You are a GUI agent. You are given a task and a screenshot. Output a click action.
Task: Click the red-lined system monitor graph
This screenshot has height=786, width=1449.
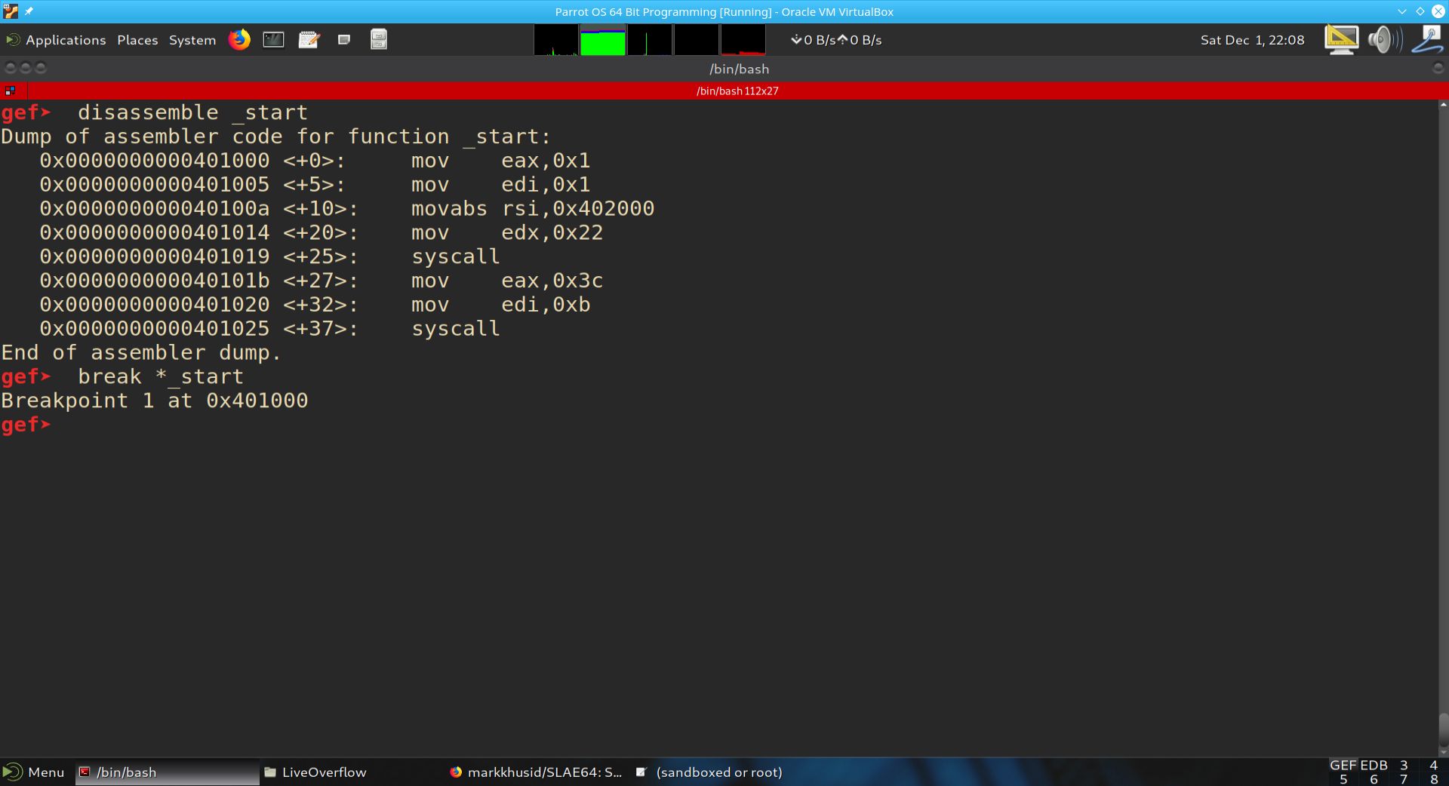pos(743,40)
